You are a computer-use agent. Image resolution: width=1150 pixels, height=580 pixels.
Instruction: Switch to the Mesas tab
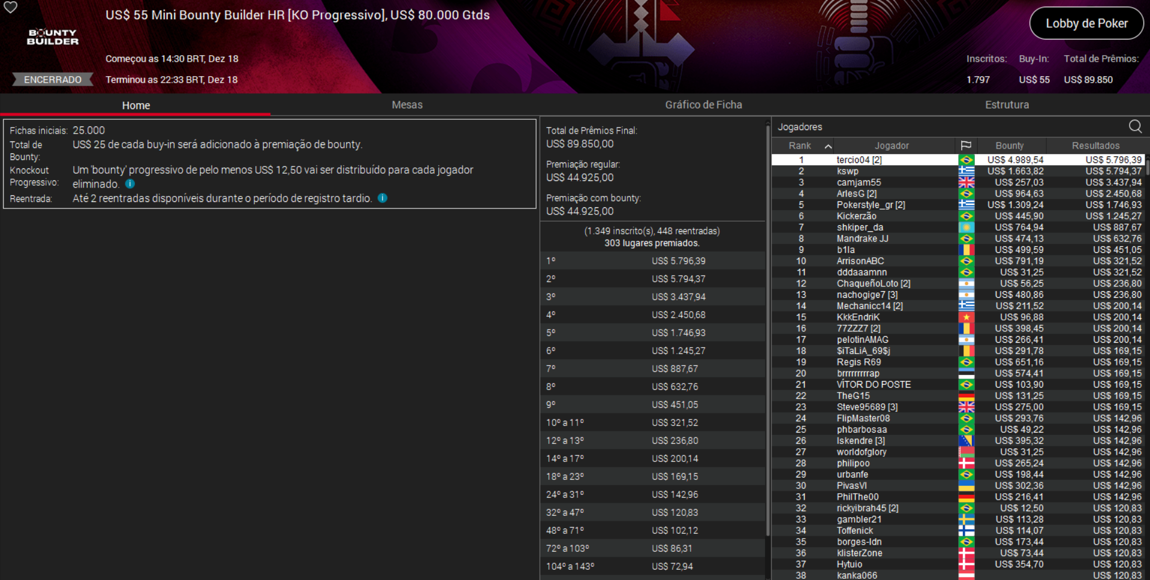pos(407,104)
